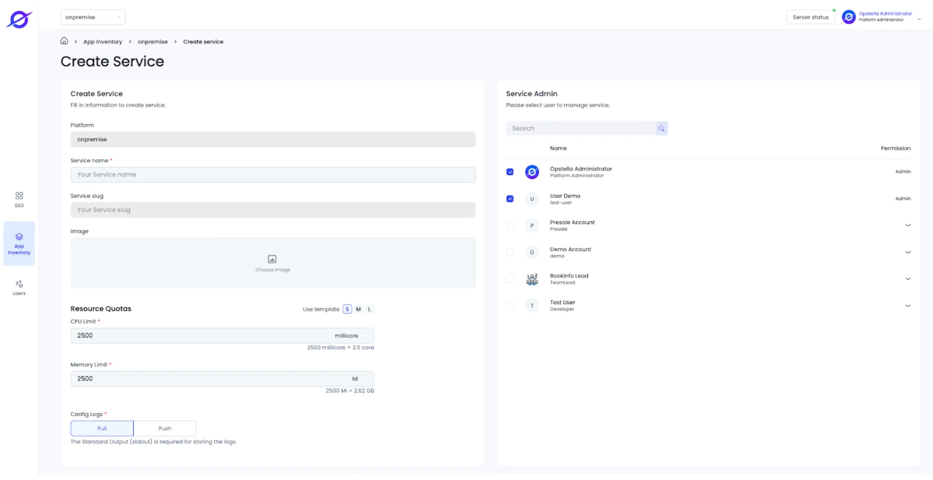The width and height of the screenshot is (933, 480).
Task: Open App Inventory breadcrumb link
Action: pos(103,42)
